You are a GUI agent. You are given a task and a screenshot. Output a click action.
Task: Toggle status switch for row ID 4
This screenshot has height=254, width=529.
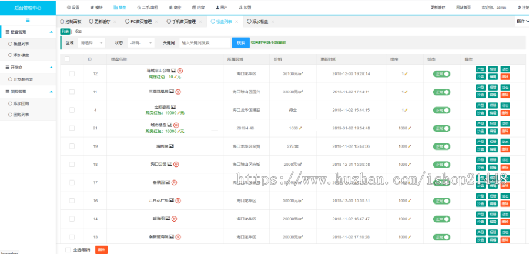441,111
